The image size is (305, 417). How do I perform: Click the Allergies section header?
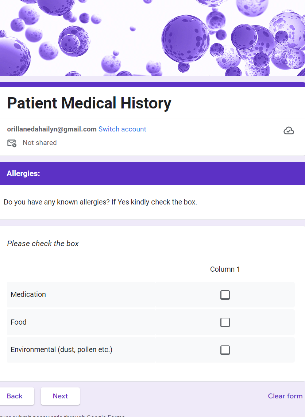(x=23, y=173)
